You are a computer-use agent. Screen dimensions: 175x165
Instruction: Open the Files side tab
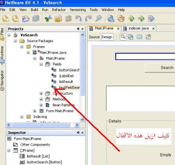2,34
